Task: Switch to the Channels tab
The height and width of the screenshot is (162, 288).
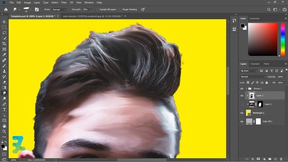Action: click(x=255, y=64)
